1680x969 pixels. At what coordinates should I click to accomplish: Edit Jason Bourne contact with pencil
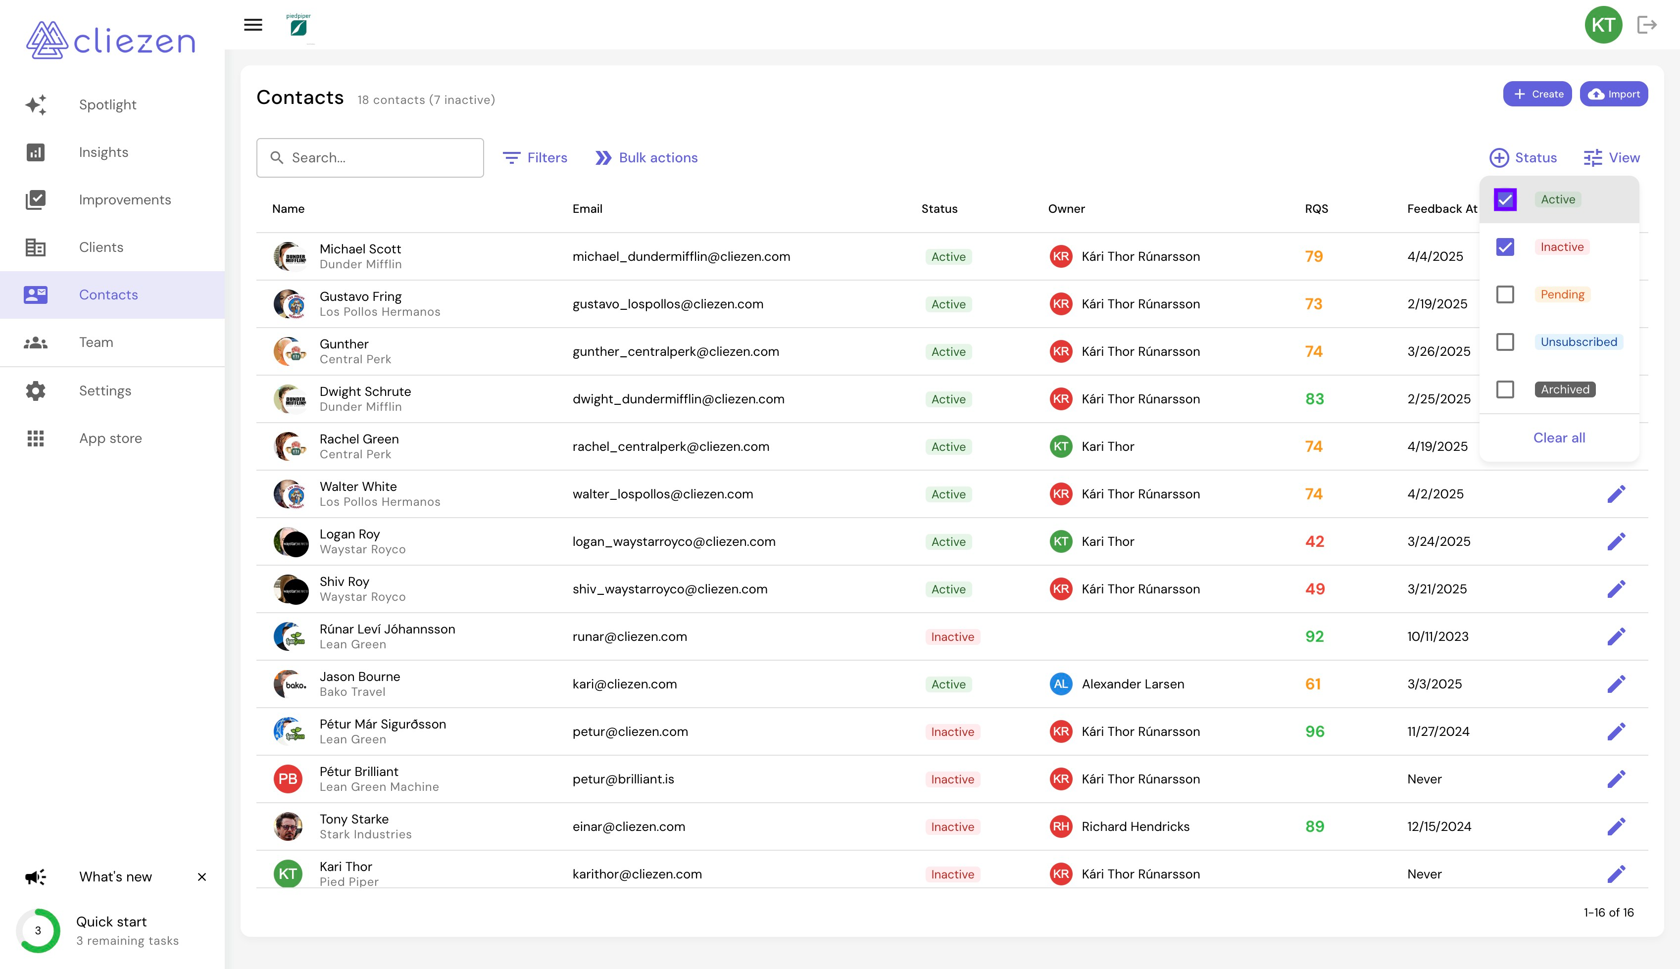click(1616, 684)
